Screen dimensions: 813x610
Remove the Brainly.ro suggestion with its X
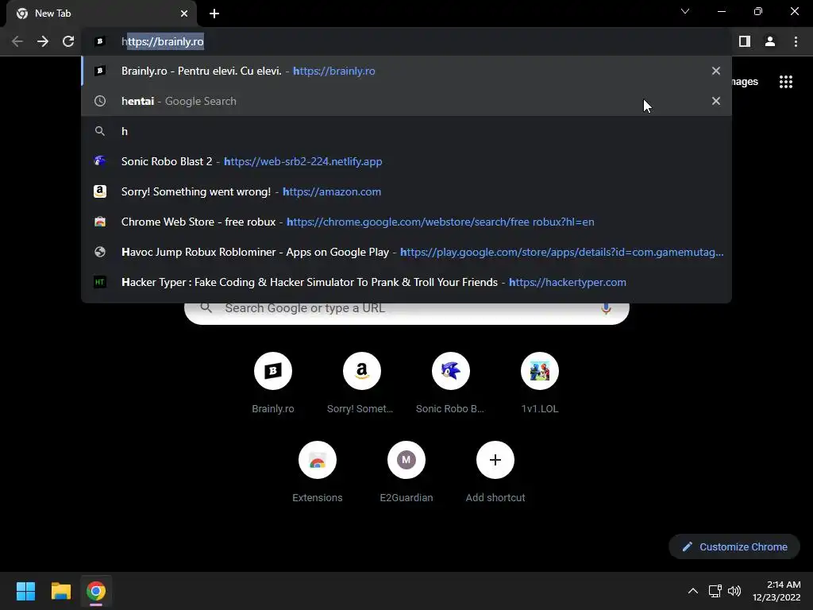716,71
